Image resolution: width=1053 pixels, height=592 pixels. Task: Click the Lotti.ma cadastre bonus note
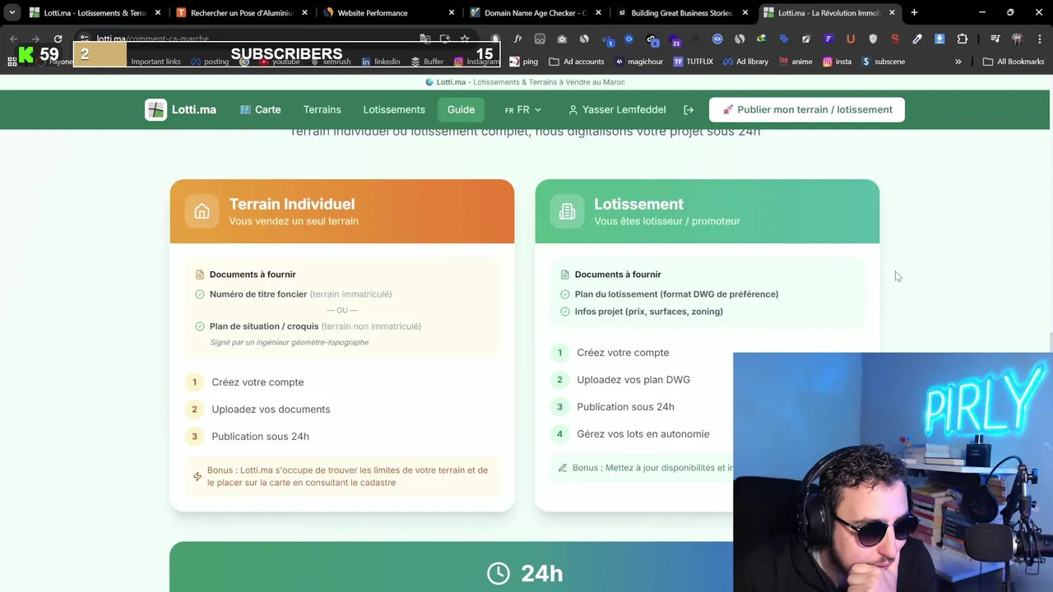pyautogui.click(x=342, y=476)
